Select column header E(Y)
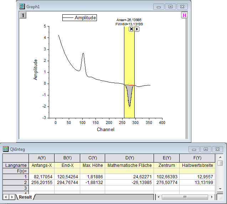This screenshot has width=227, height=204. [167, 158]
